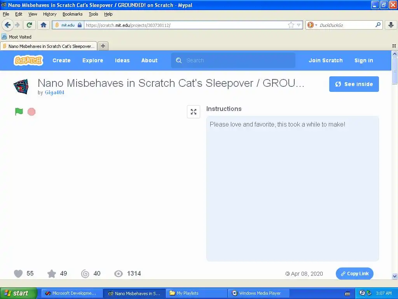Click the Giga404 project author avatar
This screenshot has height=299, width=398.
pos(21,86)
